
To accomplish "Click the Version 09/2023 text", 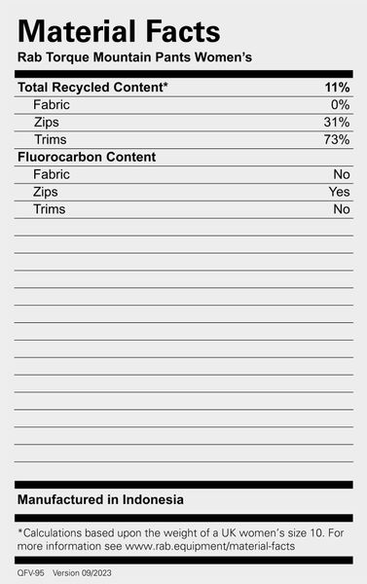I will coord(82,573).
